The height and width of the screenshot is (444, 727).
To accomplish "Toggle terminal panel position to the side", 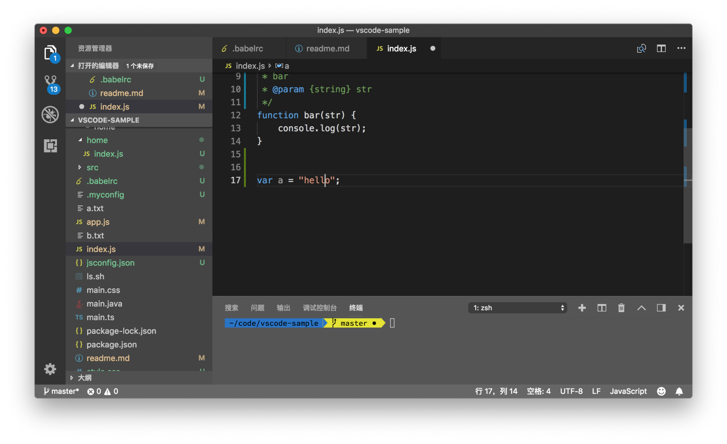I will pyautogui.click(x=661, y=308).
